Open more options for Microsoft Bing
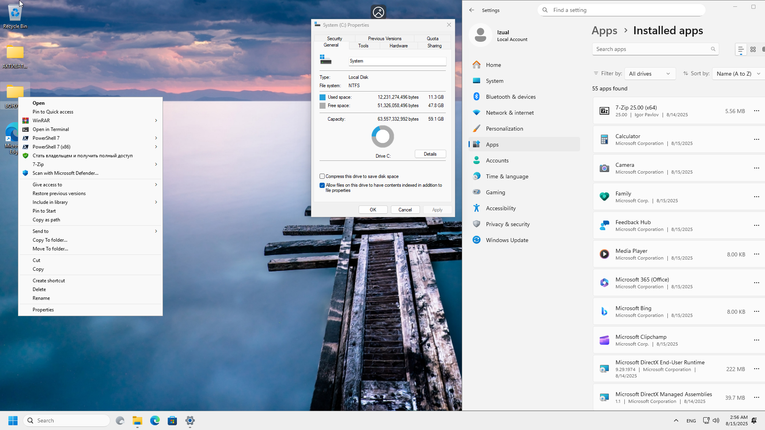 point(757,312)
